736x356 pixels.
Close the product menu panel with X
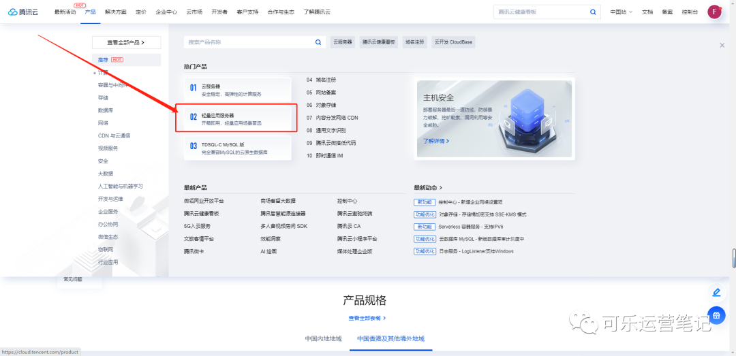(722, 45)
